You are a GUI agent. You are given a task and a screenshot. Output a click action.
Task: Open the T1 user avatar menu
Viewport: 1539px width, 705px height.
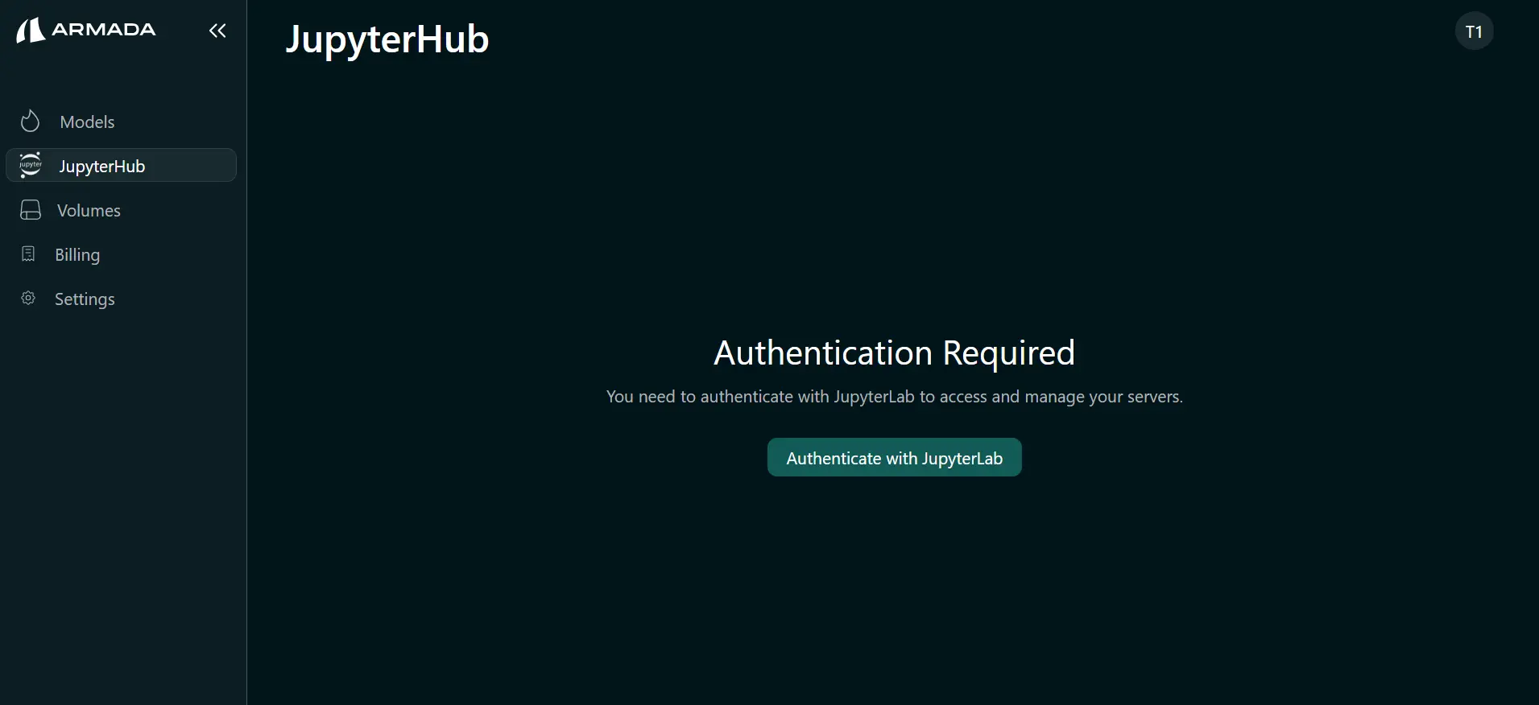(1474, 31)
